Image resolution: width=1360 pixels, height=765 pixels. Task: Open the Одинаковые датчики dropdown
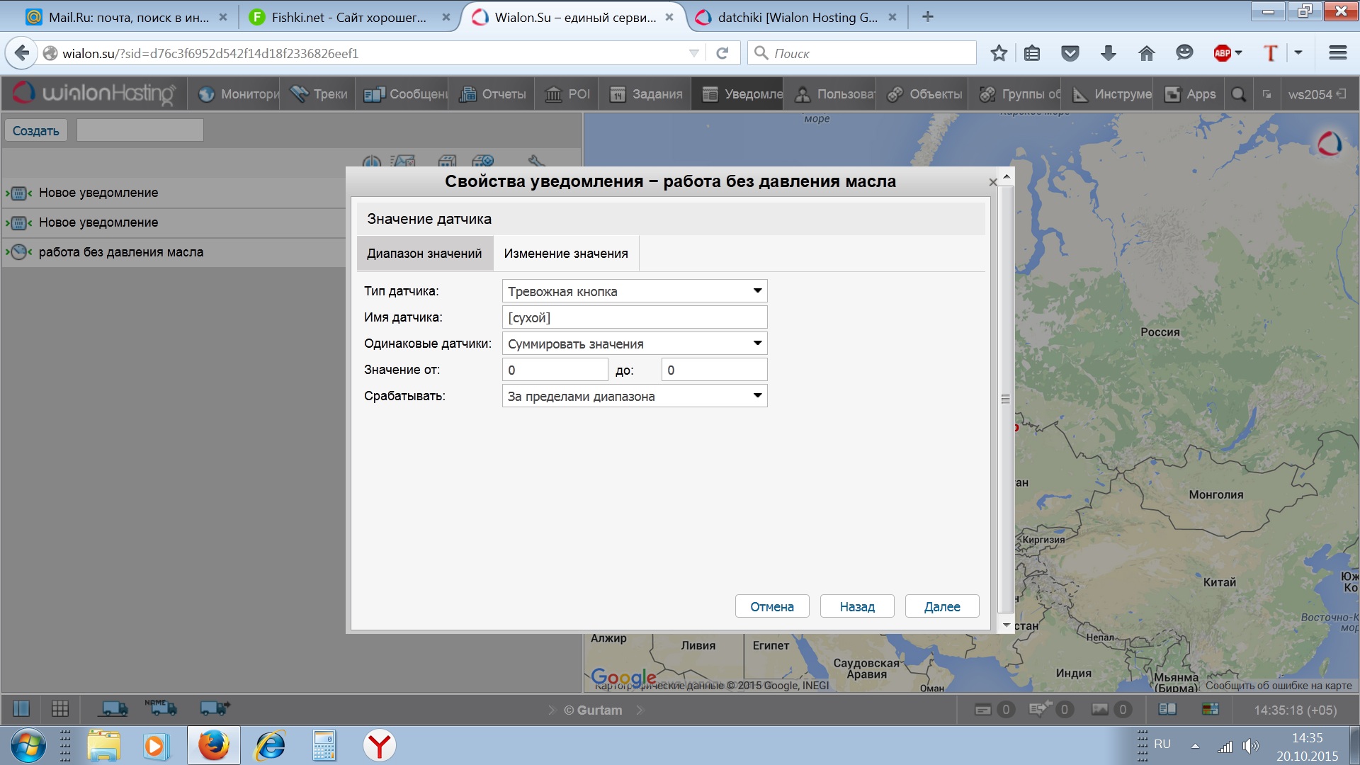(x=757, y=344)
